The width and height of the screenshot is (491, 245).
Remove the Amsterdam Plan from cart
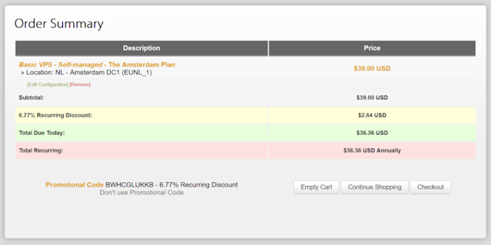click(x=80, y=84)
